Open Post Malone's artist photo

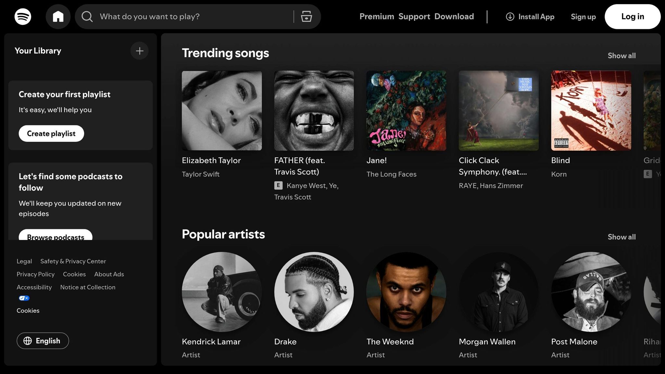[591, 292]
